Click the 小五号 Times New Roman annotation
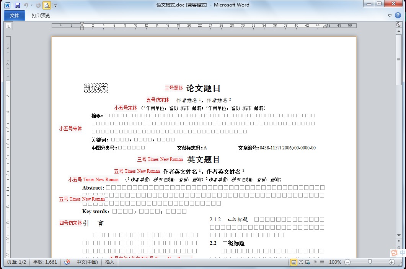Screen dimensions: 406x269 pos(93,180)
